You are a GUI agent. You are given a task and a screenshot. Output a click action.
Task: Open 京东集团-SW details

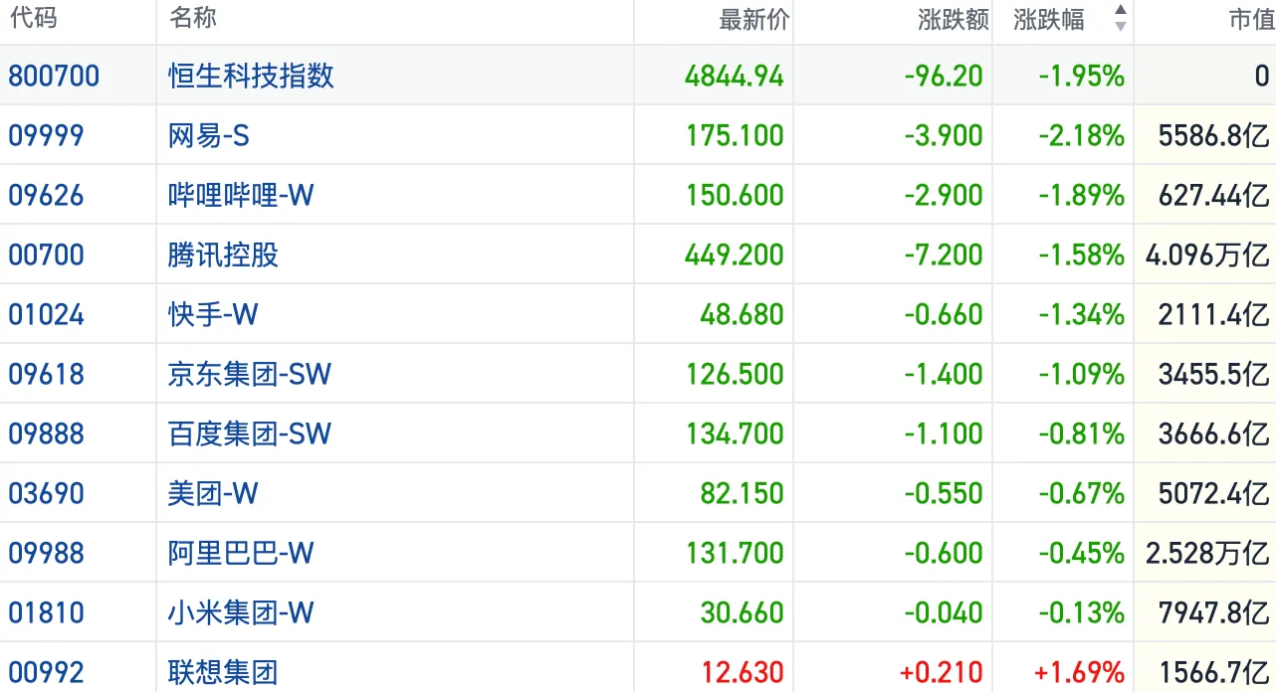click(x=250, y=374)
